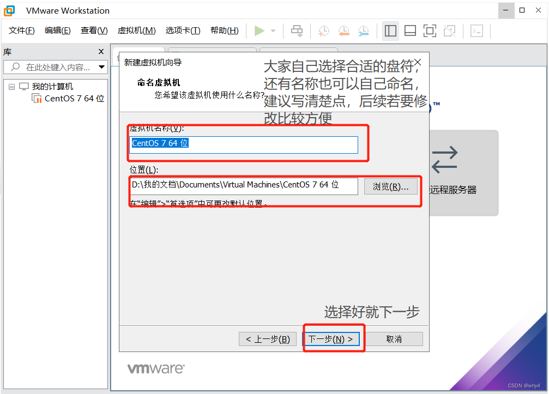
Task: Open the 查看(V) menu
Action: [x=94, y=31]
